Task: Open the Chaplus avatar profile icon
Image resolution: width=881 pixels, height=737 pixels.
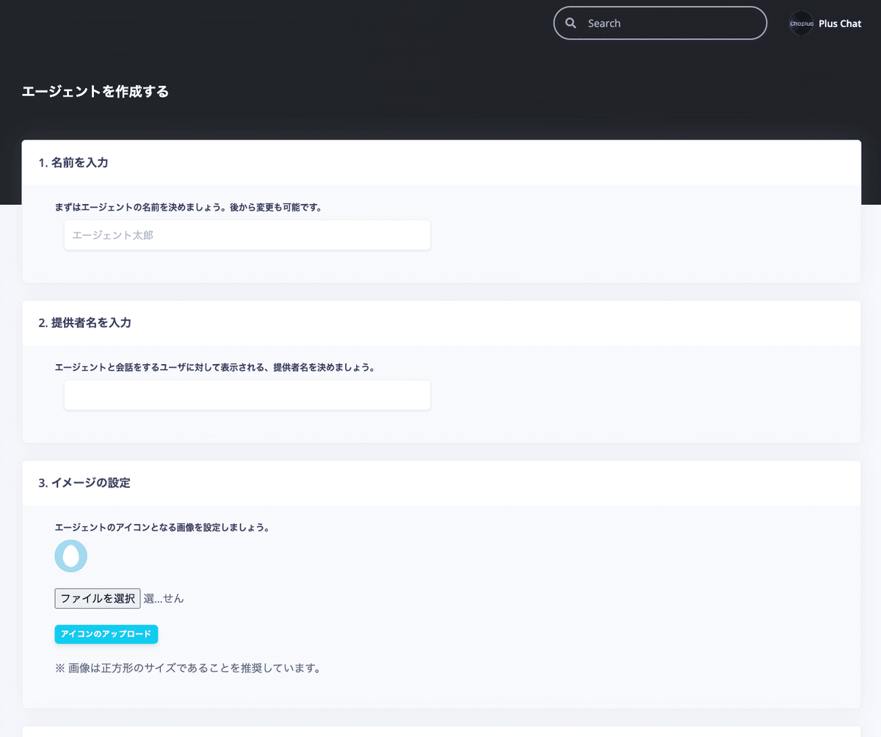Action: point(801,23)
